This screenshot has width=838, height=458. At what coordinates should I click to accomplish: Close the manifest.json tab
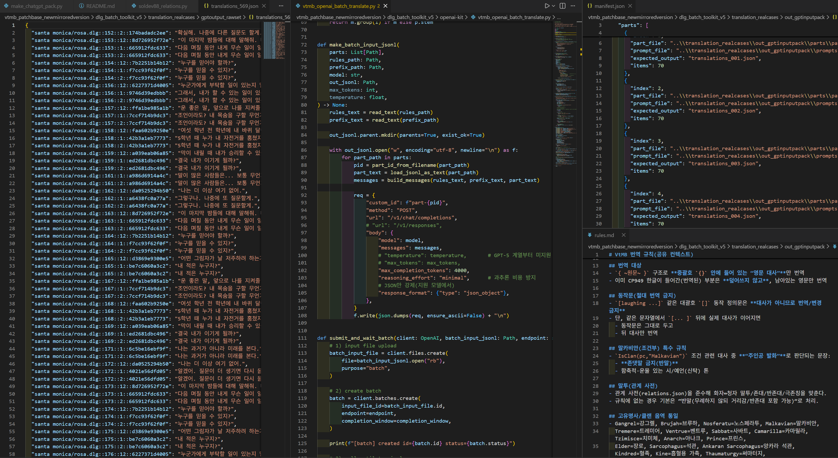(630, 6)
